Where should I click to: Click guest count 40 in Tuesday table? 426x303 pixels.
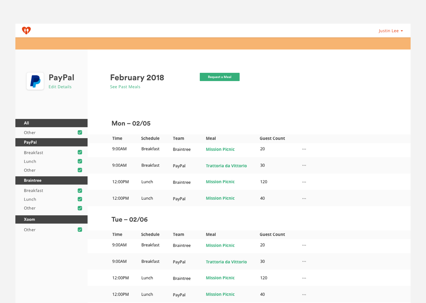pyautogui.click(x=262, y=294)
